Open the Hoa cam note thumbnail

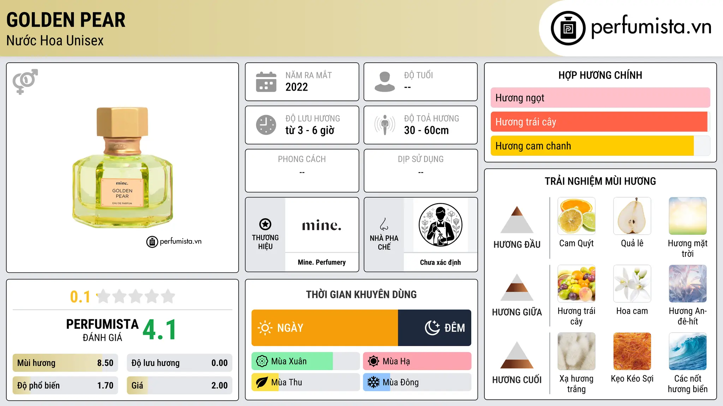pyautogui.click(x=632, y=284)
